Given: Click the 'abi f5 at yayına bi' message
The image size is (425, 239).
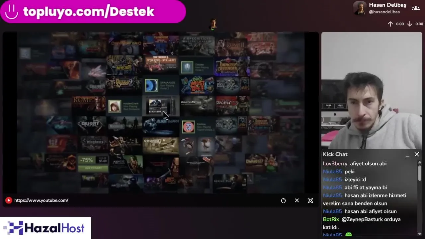Looking at the screenshot, I should [x=366, y=188].
